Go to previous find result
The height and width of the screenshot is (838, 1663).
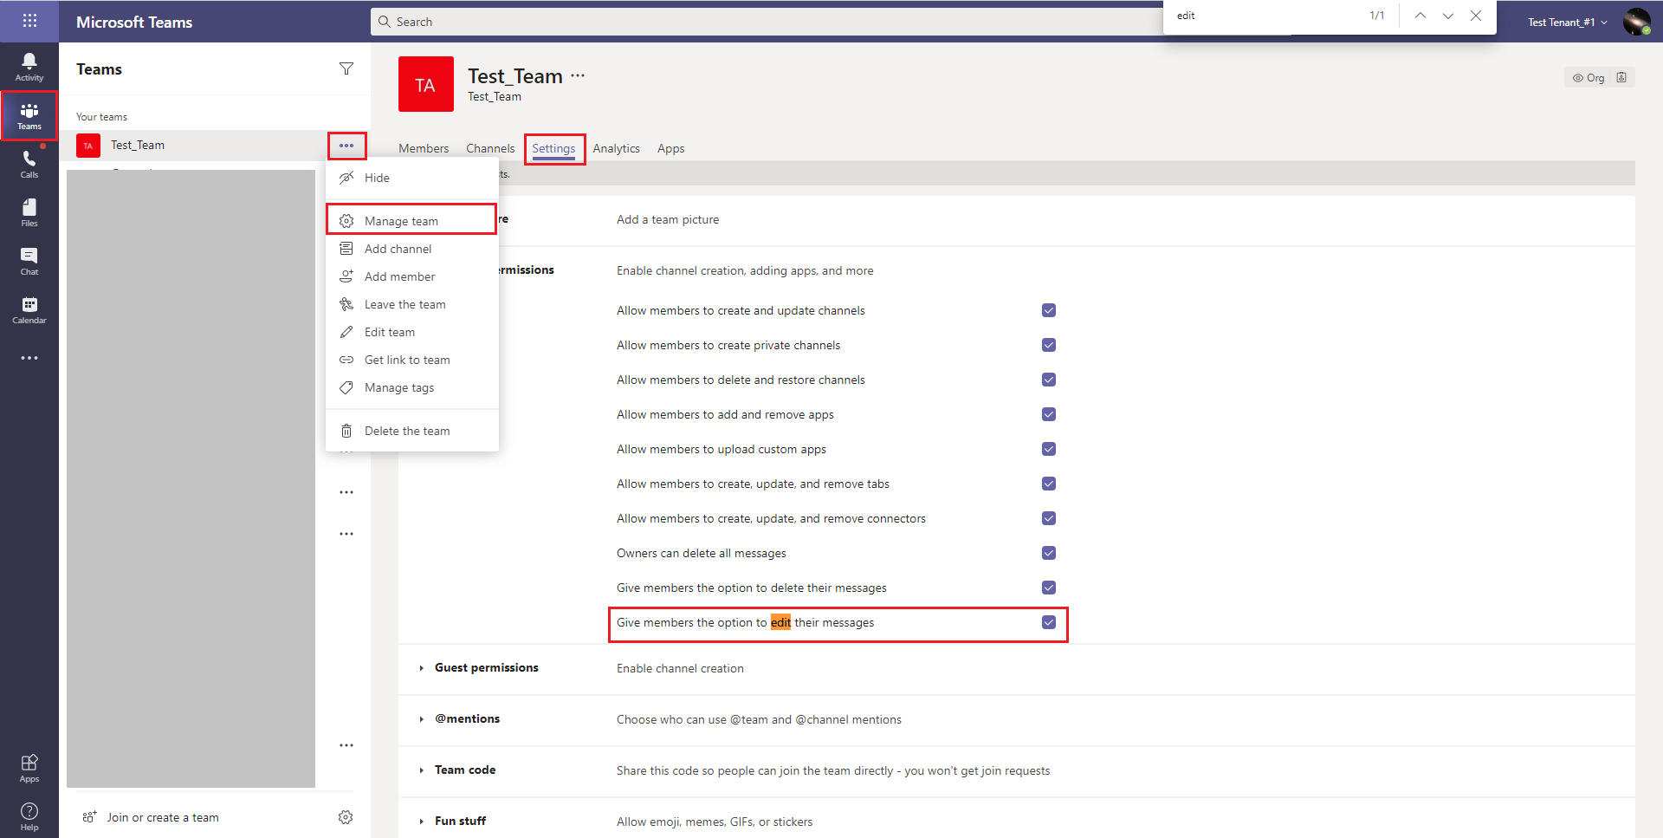coord(1420,16)
